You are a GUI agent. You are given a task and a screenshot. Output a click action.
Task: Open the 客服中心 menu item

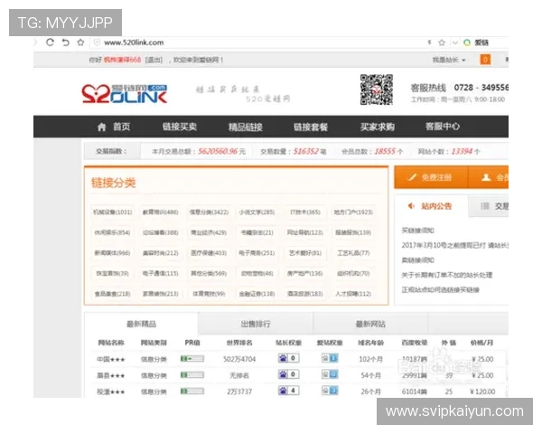[x=443, y=127]
